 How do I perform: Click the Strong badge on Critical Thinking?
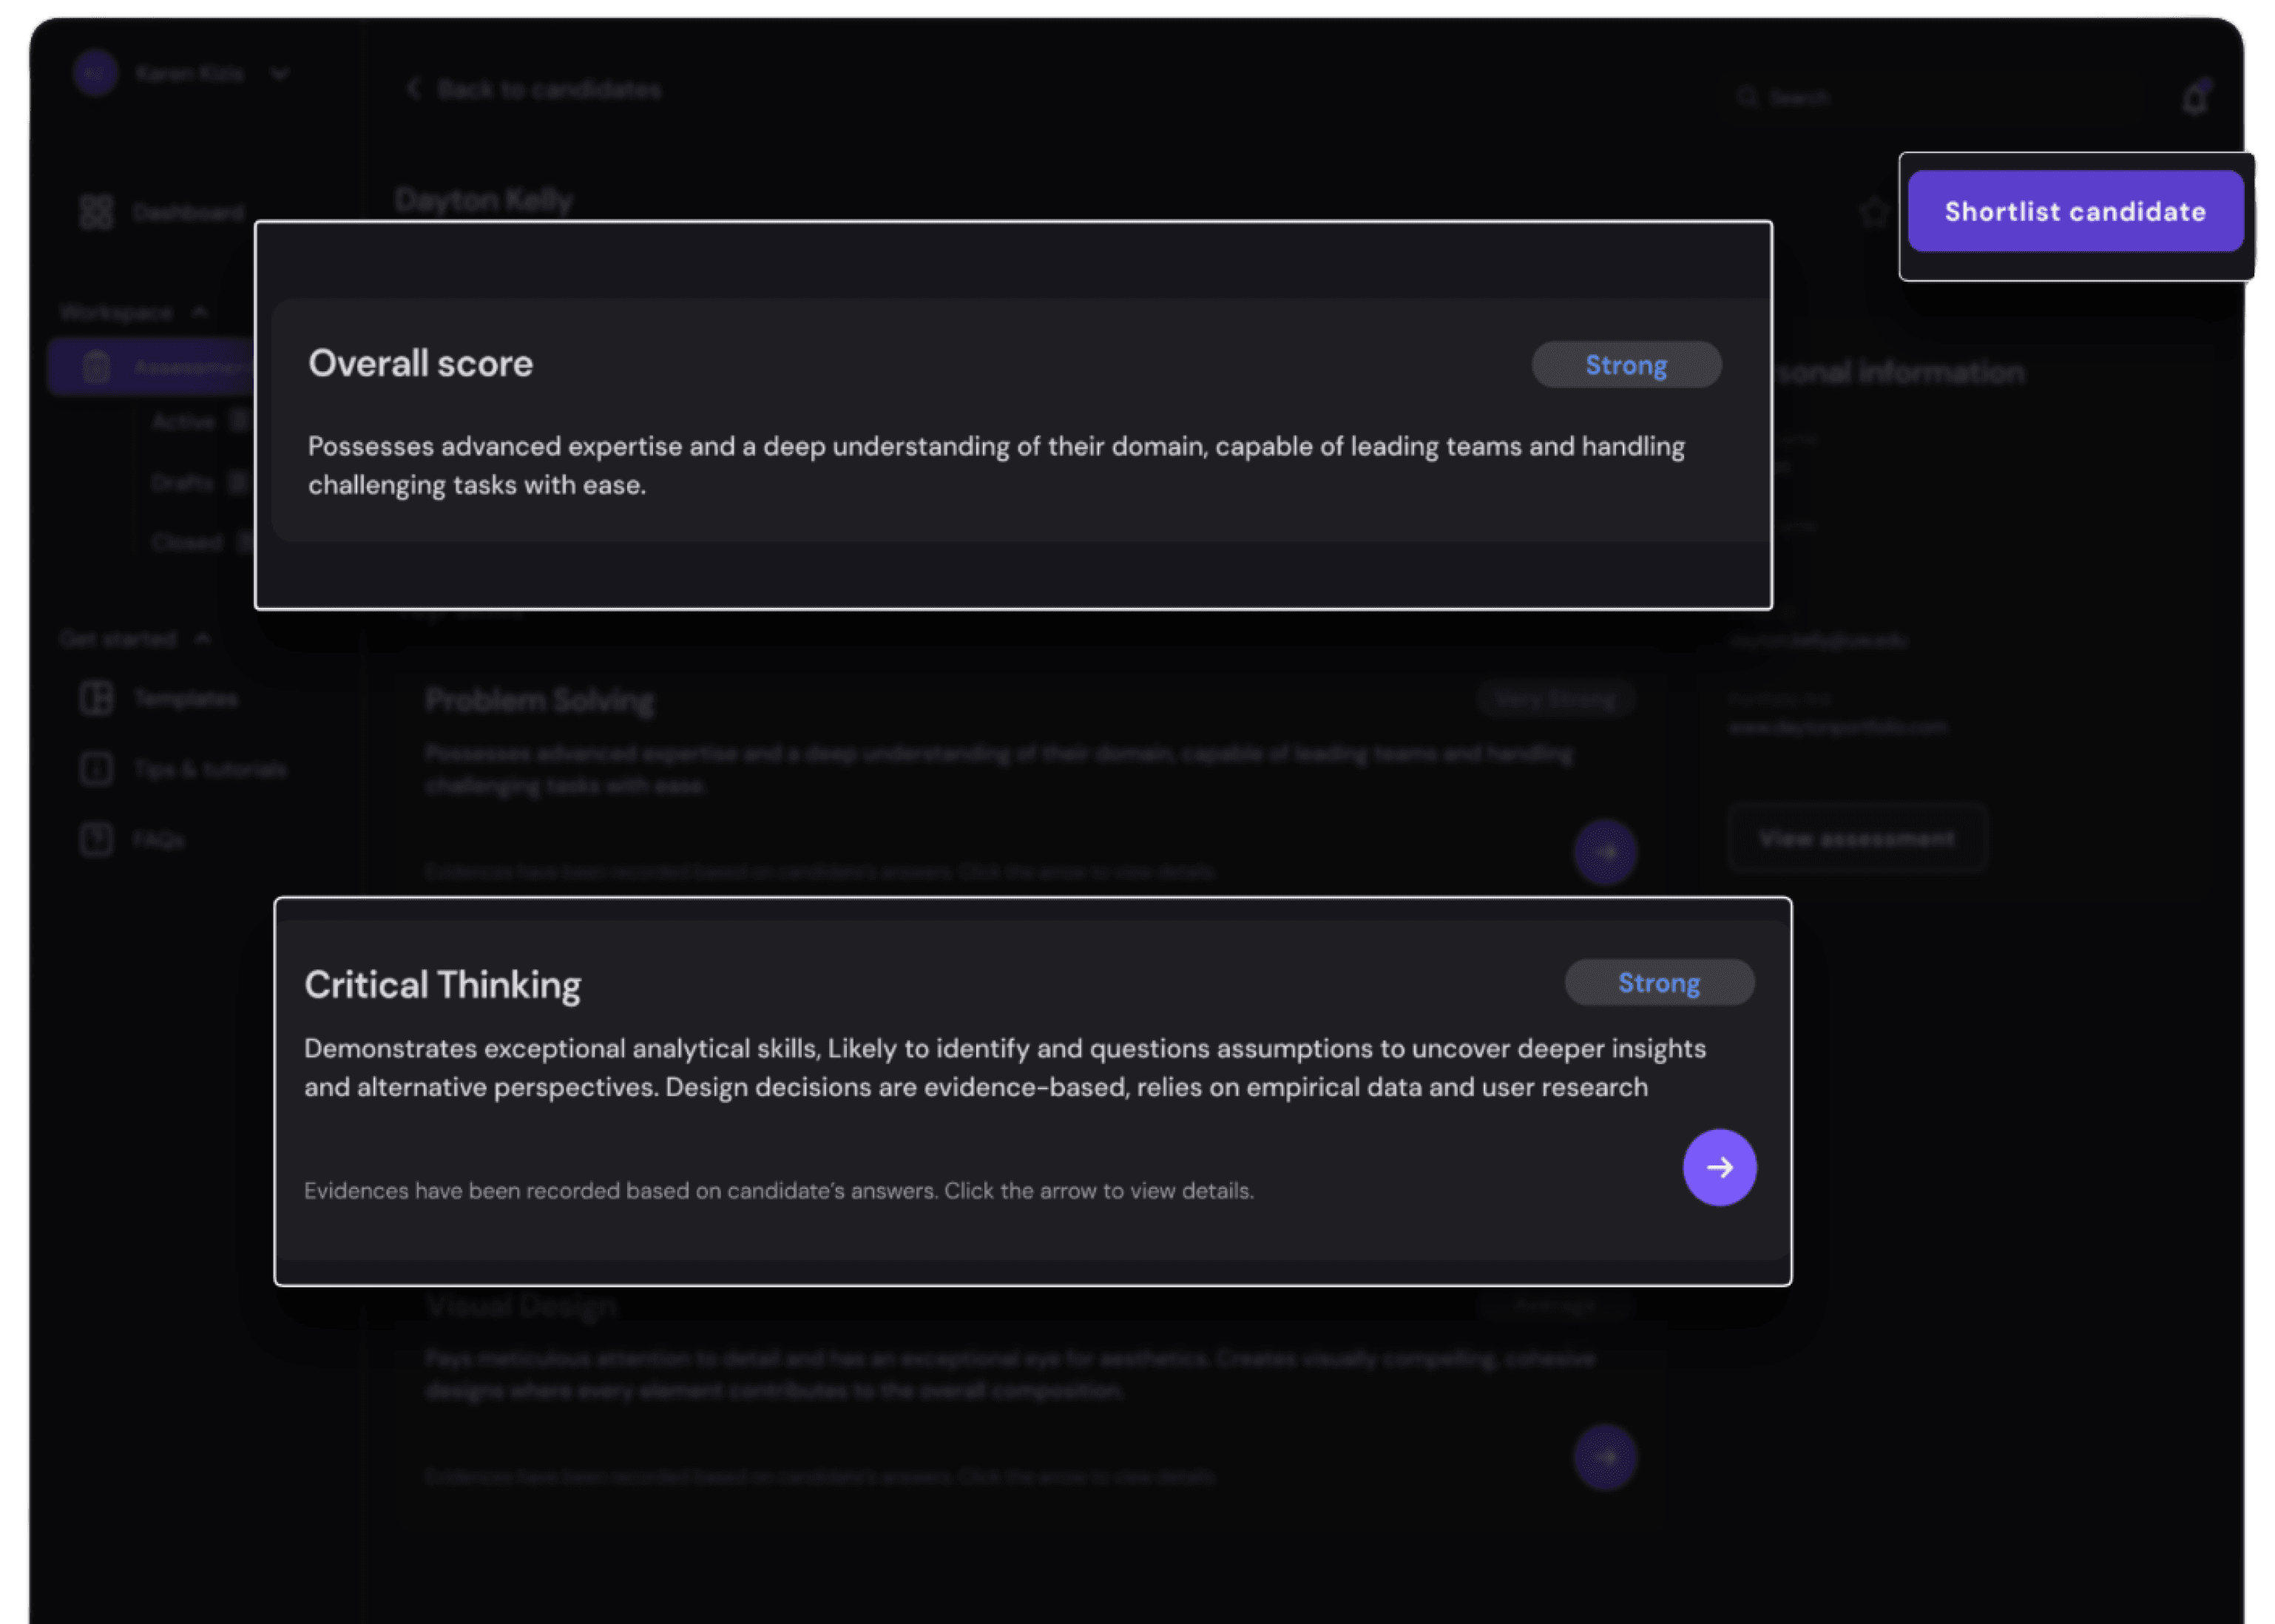tap(1658, 983)
